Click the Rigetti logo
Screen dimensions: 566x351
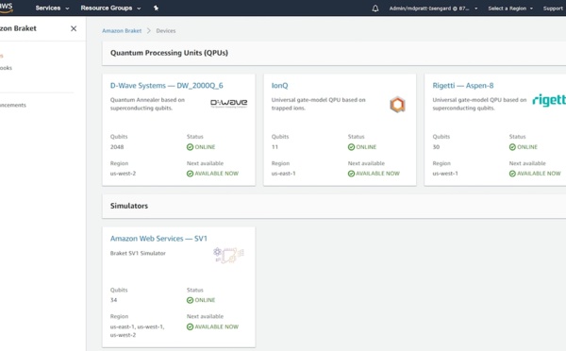(x=549, y=100)
